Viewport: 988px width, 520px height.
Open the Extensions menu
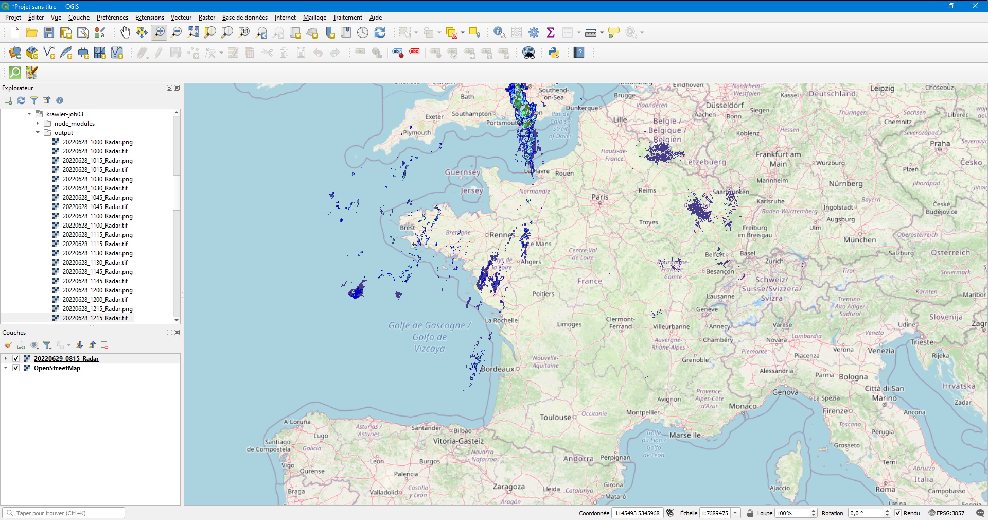point(150,18)
